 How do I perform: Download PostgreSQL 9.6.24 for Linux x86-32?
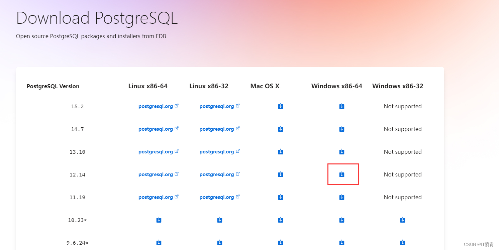point(220,243)
